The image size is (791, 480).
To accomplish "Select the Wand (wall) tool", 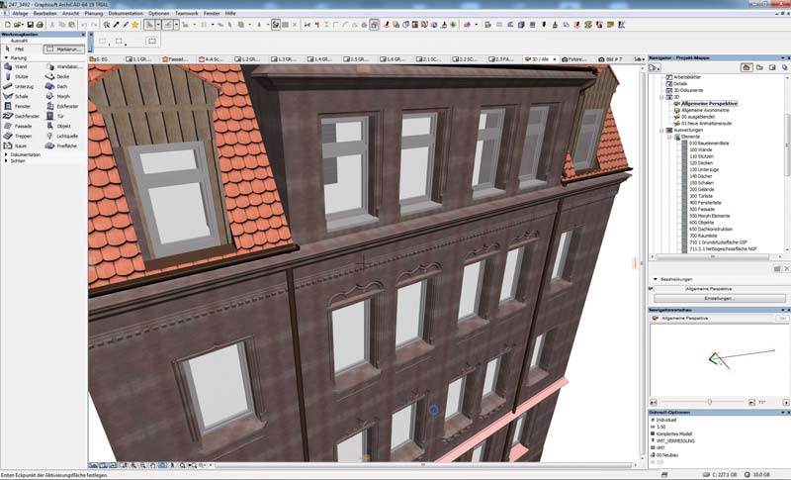I will coord(20,67).
